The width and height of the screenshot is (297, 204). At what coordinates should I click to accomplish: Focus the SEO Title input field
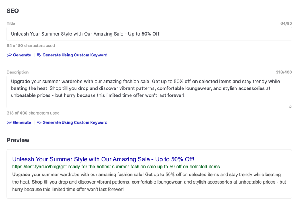point(149,34)
